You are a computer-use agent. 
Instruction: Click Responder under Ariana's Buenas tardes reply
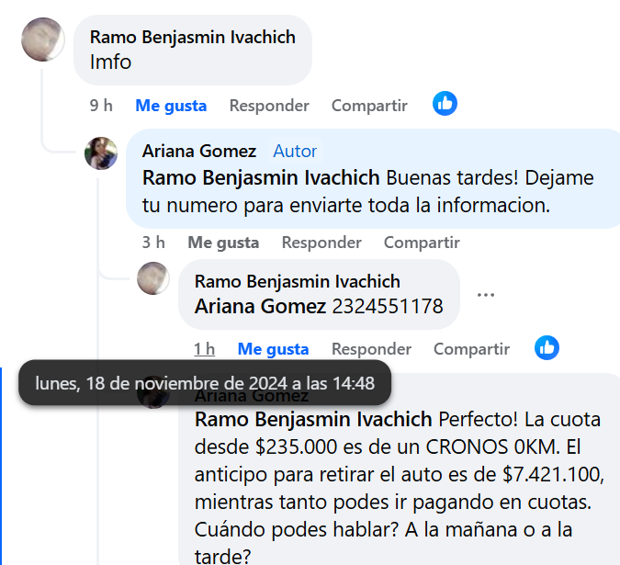tap(321, 243)
